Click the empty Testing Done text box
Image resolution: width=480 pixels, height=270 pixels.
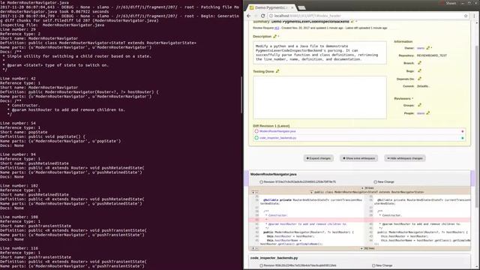click(x=319, y=97)
